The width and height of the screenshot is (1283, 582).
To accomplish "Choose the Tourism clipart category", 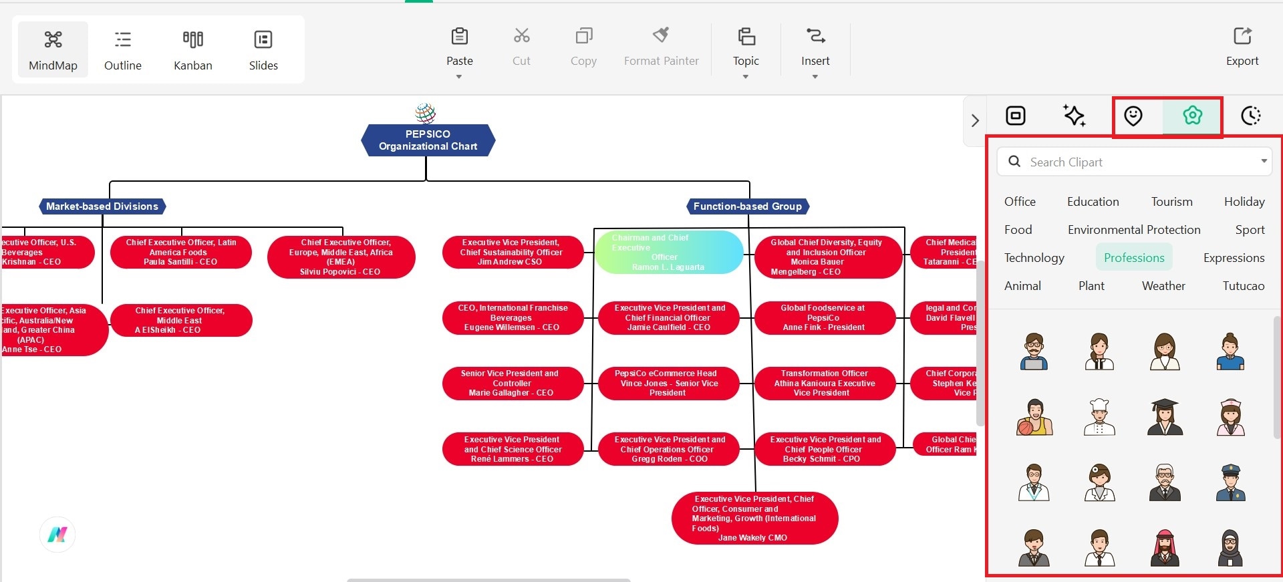I will (1171, 202).
